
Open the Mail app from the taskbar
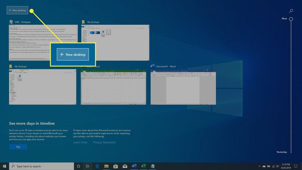125,166
